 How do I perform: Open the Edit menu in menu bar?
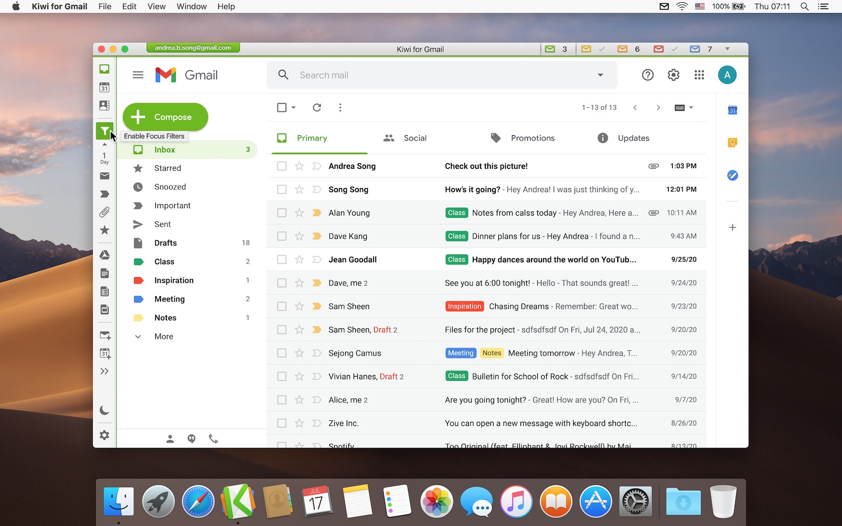(129, 6)
